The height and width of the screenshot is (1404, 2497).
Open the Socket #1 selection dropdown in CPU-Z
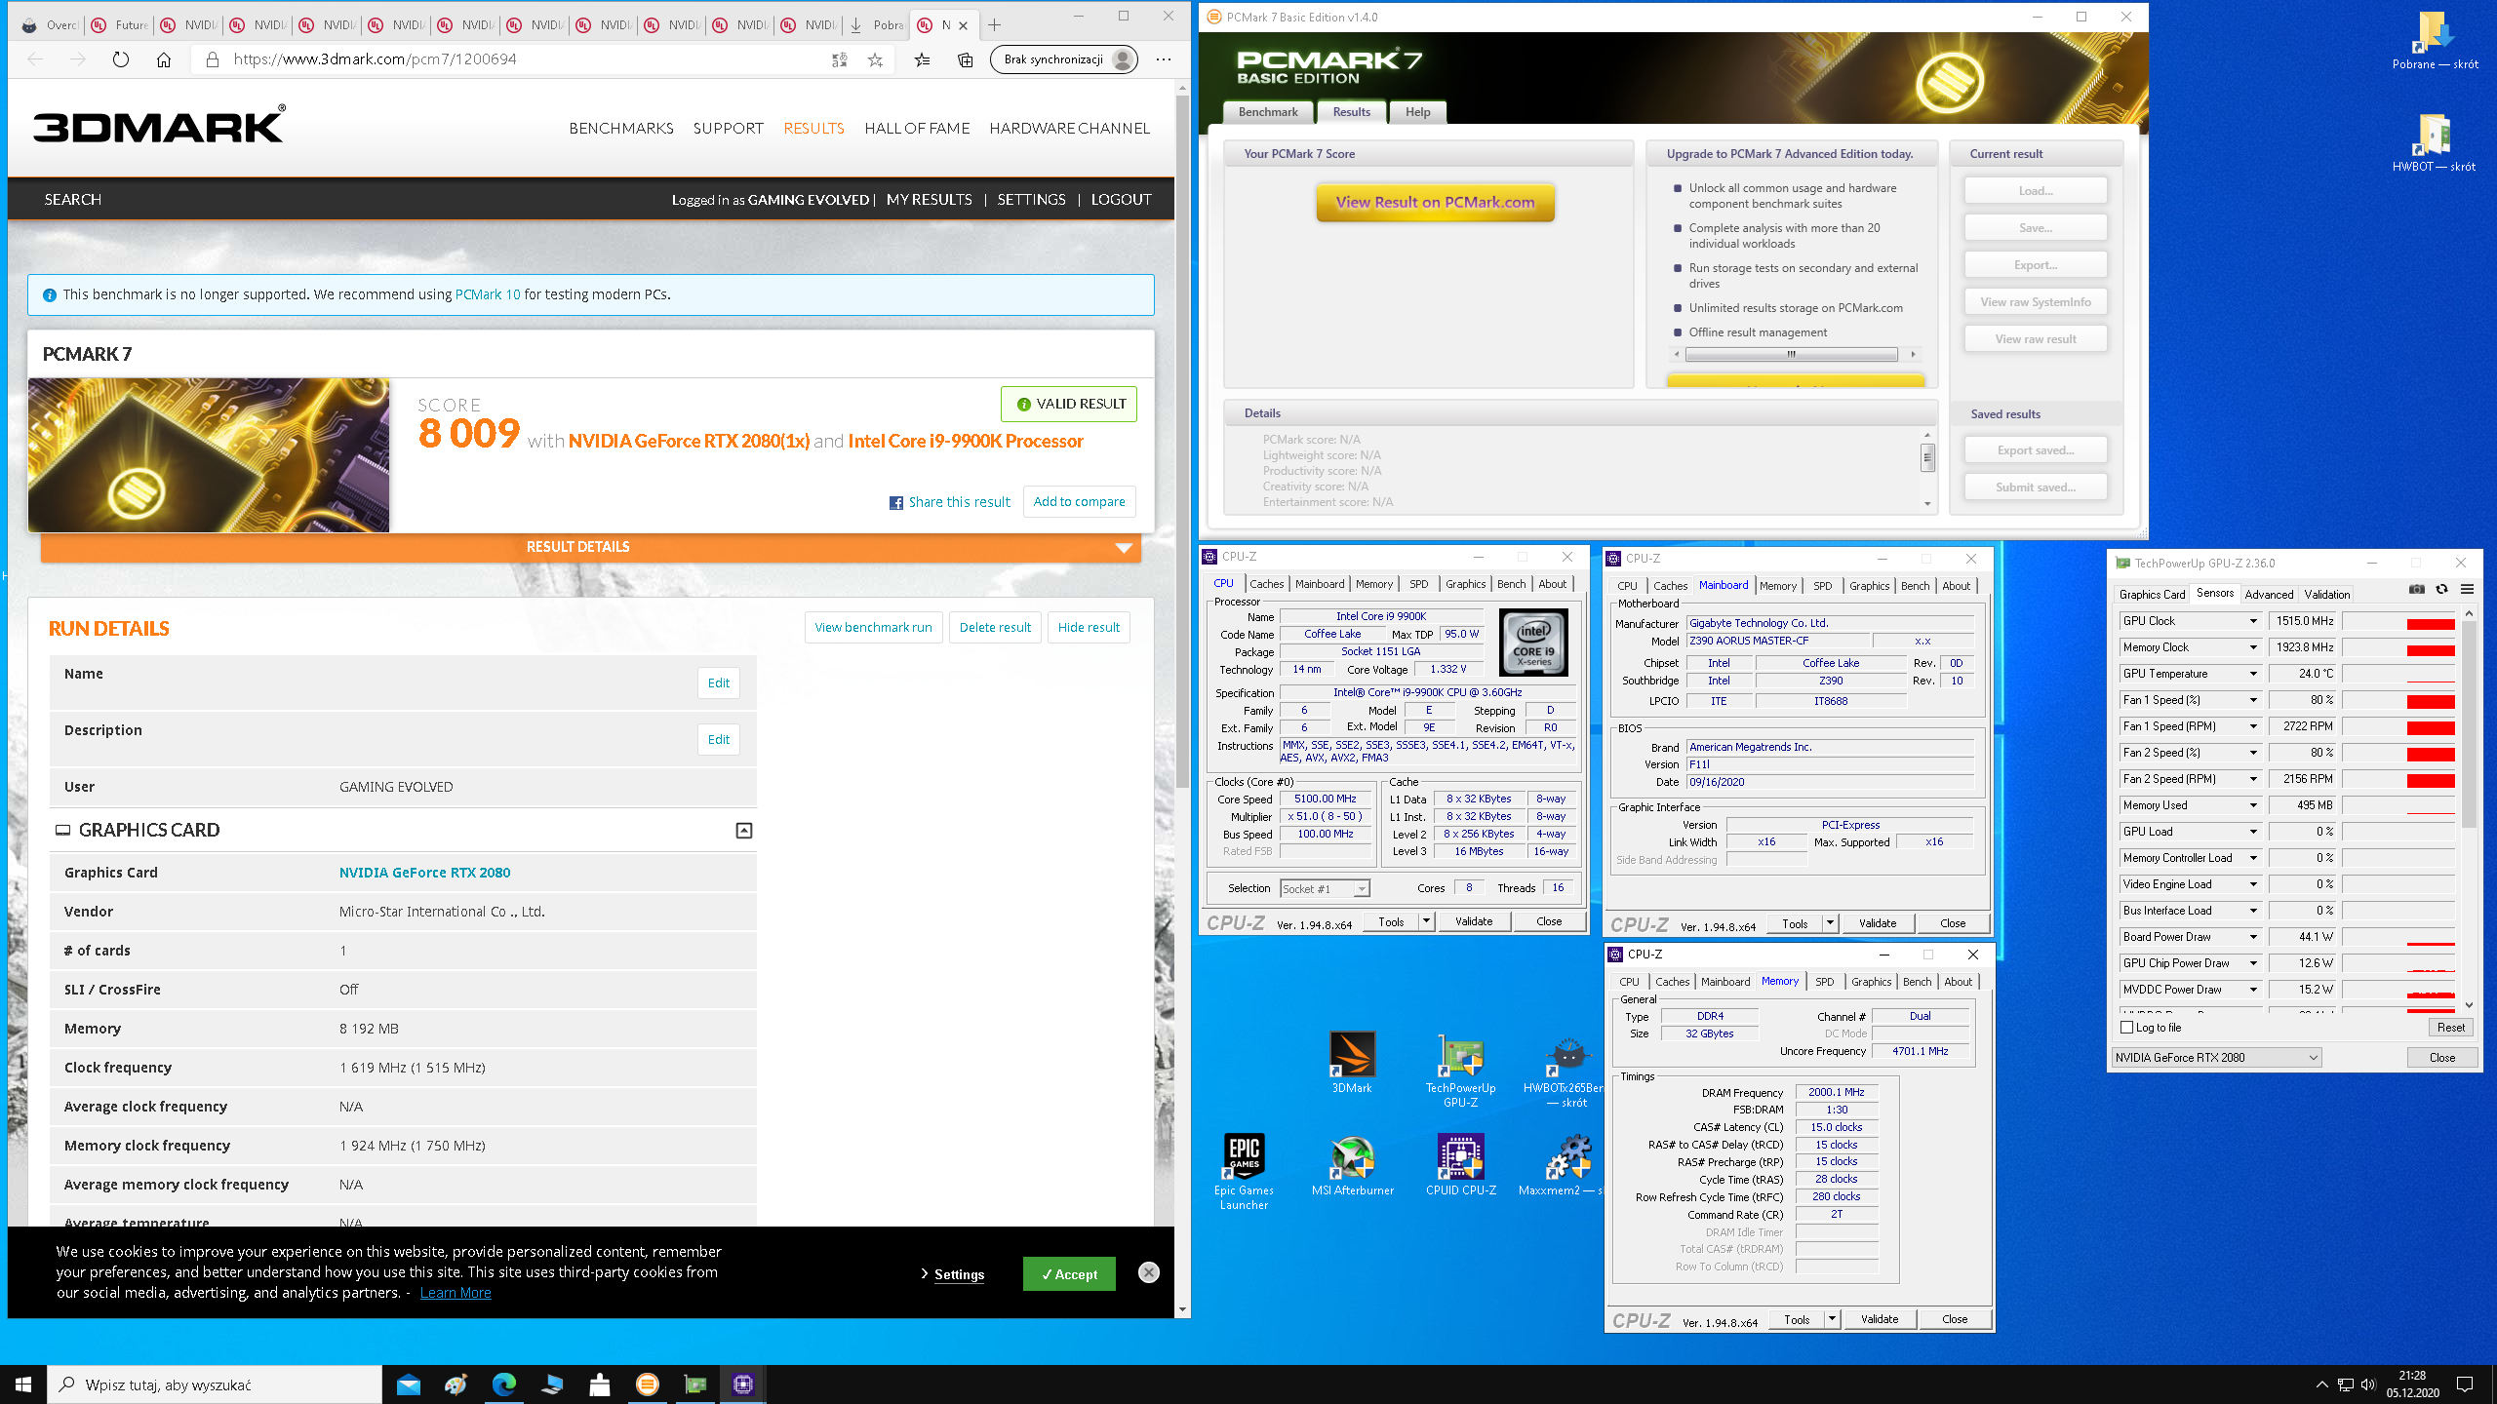pos(1325,888)
